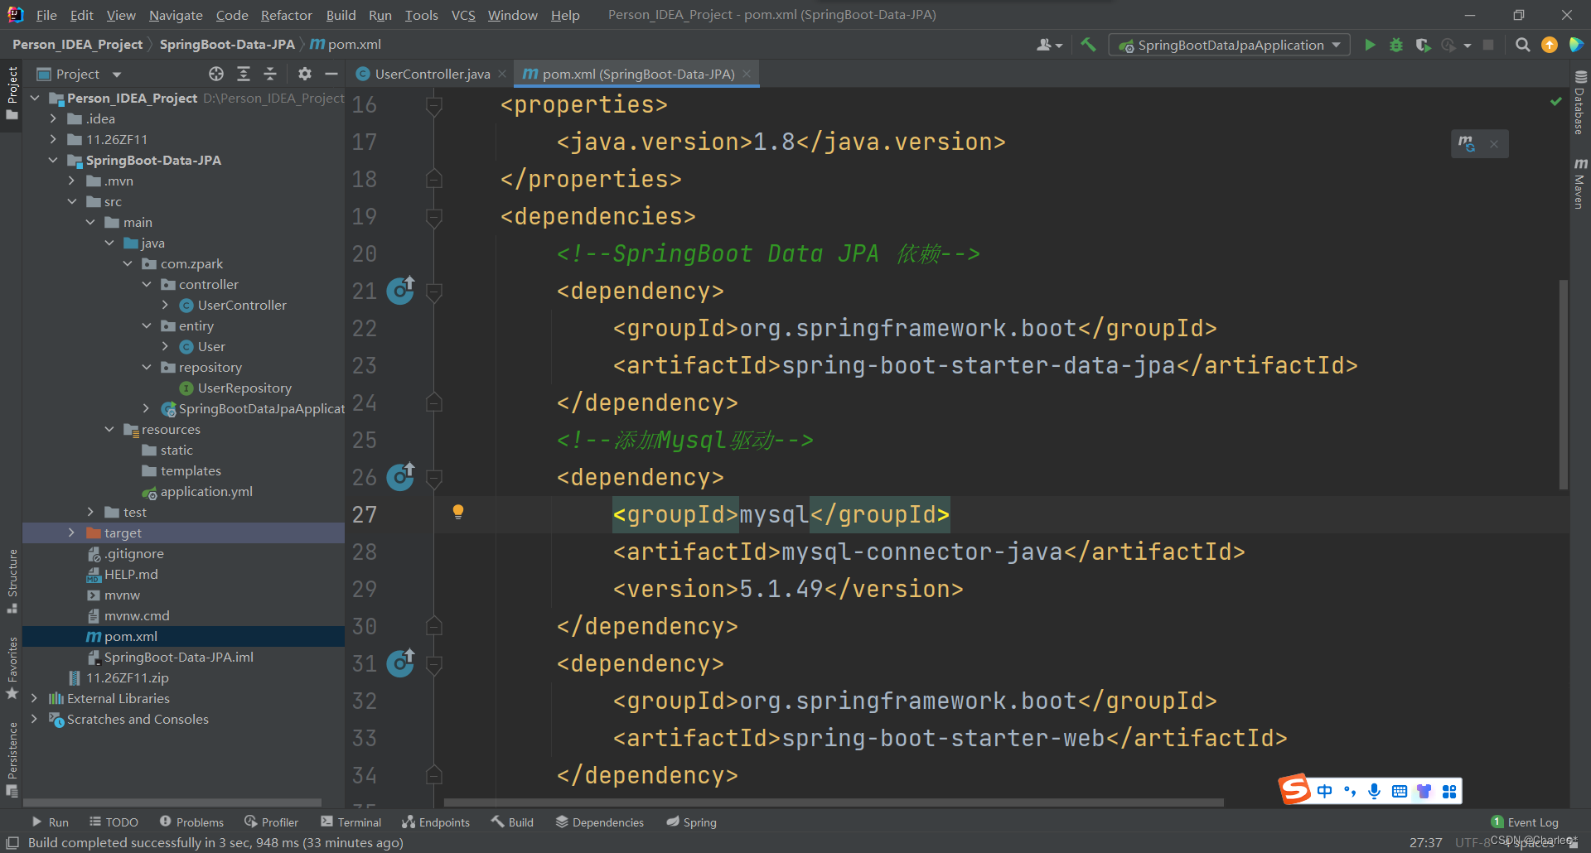Collapse the SpringBoot-Data-JPA module folder

pos(53,160)
